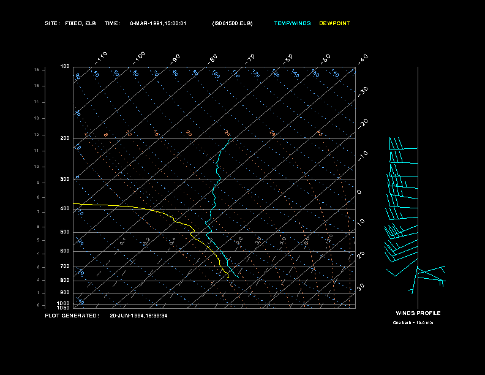
Task: Click the "7" tick on the height axis
Action: coord(38,212)
